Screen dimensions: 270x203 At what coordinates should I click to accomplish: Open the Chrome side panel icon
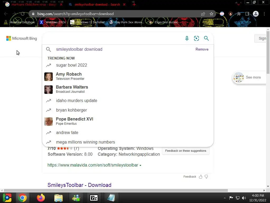247,14
